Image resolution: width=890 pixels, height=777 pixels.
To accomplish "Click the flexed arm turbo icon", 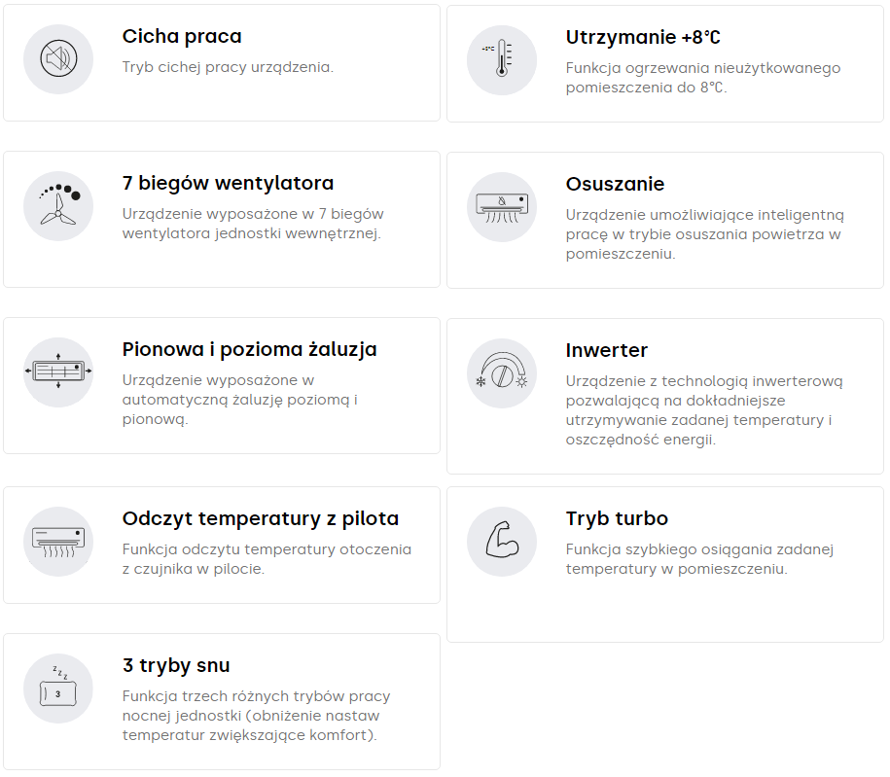I will (x=502, y=542).
